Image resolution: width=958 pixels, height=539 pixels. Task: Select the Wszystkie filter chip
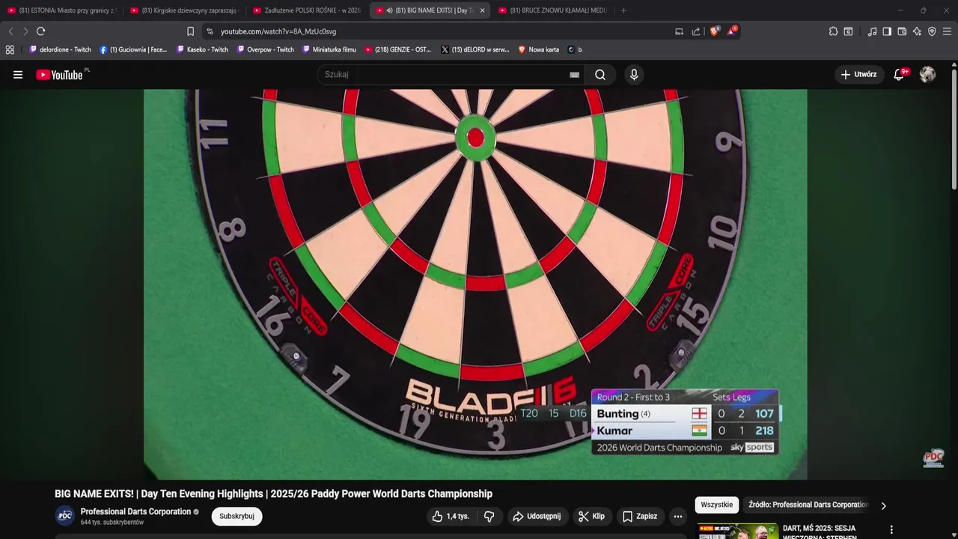[717, 505]
